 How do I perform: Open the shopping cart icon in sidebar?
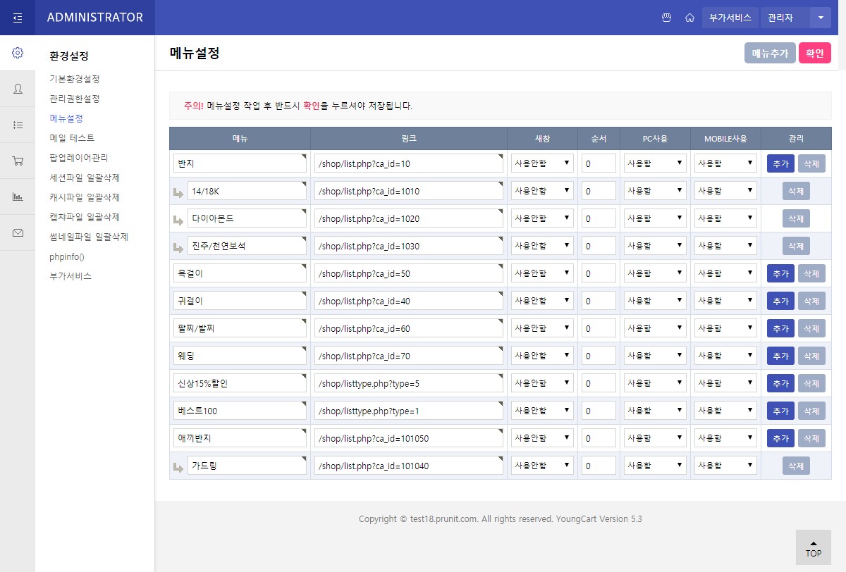point(18,161)
